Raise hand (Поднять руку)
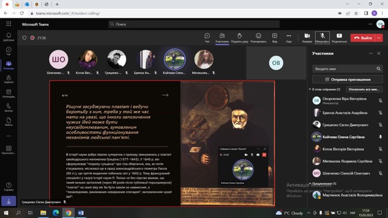Screen dimensions: 388x218 [239, 38]
